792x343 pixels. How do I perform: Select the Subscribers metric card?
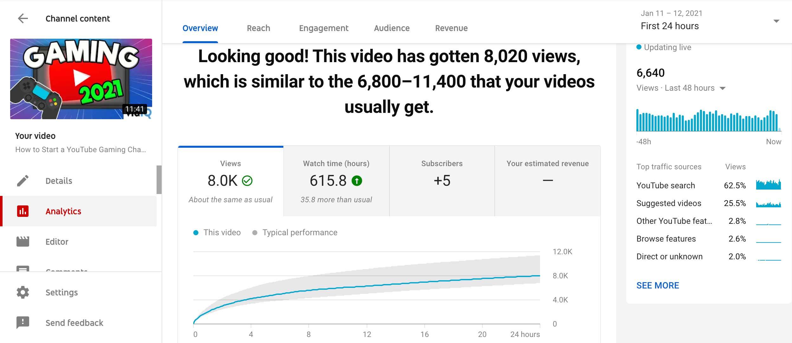(x=442, y=181)
